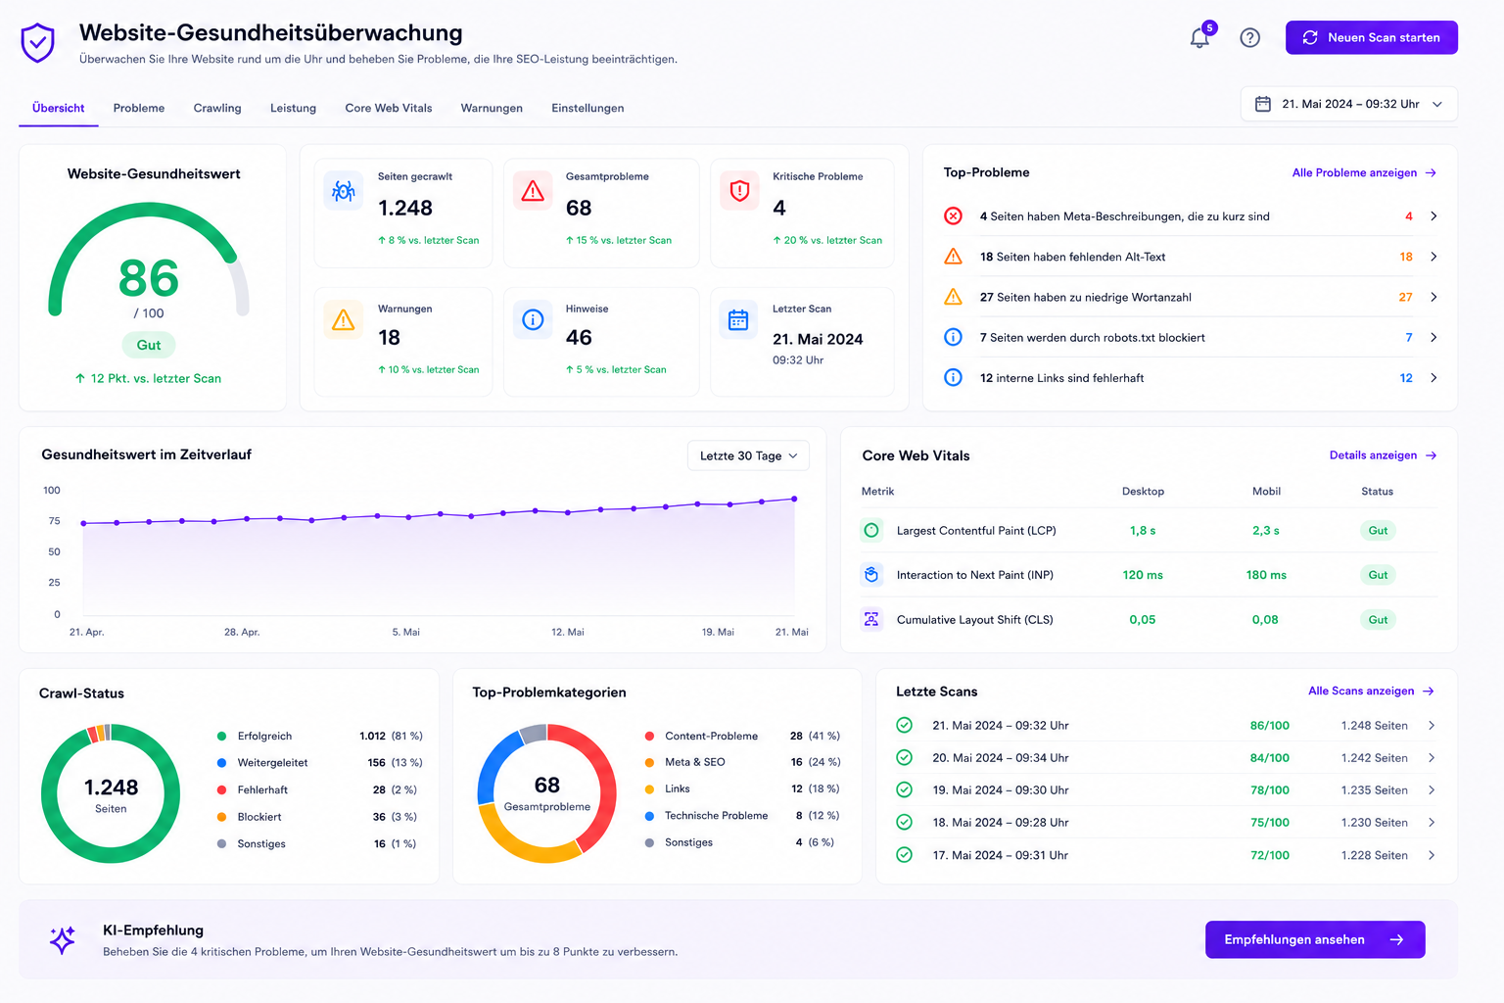Open the Letzte 30 Tage dropdown
The image size is (1504, 1003).
pyautogui.click(x=749, y=455)
